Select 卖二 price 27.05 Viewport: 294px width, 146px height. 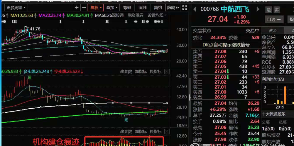coord(220,66)
